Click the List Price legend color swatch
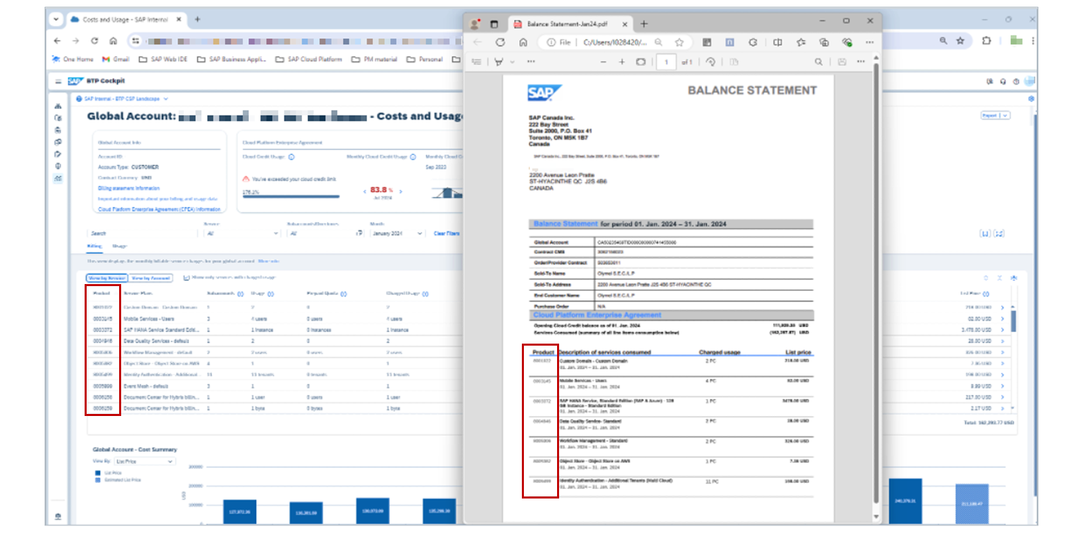1083x533 pixels. [98, 473]
